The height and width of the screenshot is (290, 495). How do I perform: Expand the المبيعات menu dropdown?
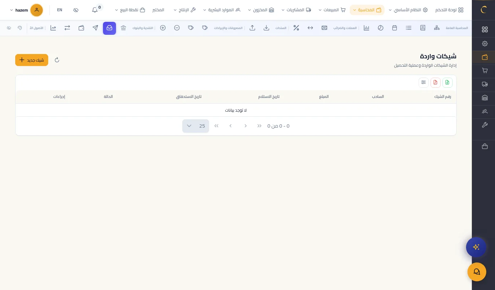tap(332, 10)
